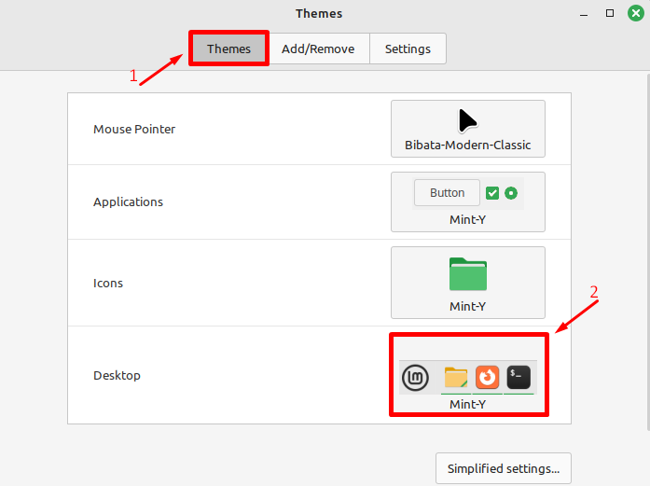Select the green radio button preview

[511, 193]
